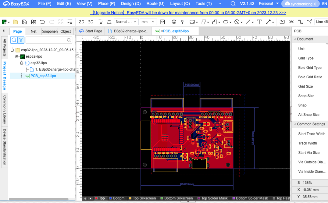
Task: Click the V2.1.42 version label
Action: [x=247, y=4]
